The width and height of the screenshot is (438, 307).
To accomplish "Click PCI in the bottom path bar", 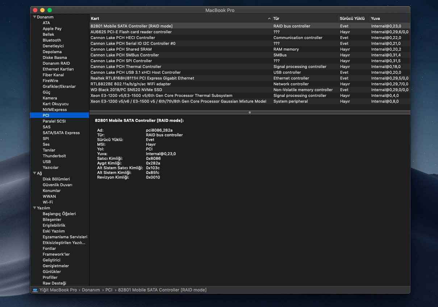I will click(109, 290).
